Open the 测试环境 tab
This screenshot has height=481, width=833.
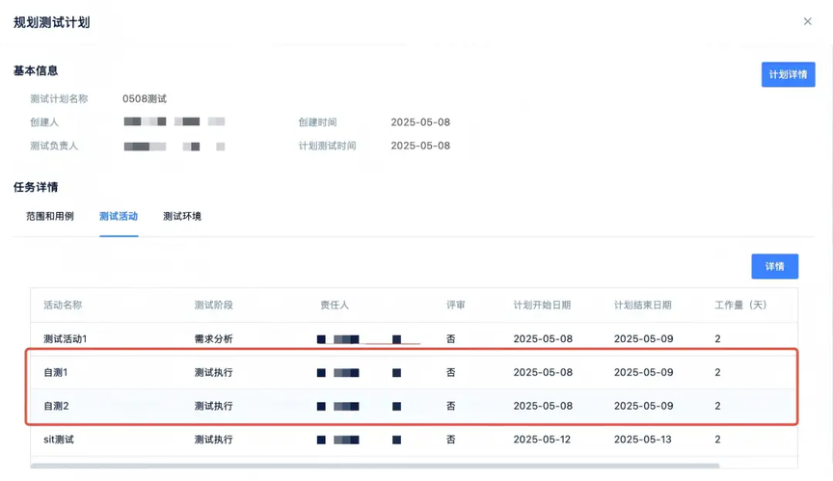pos(182,216)
